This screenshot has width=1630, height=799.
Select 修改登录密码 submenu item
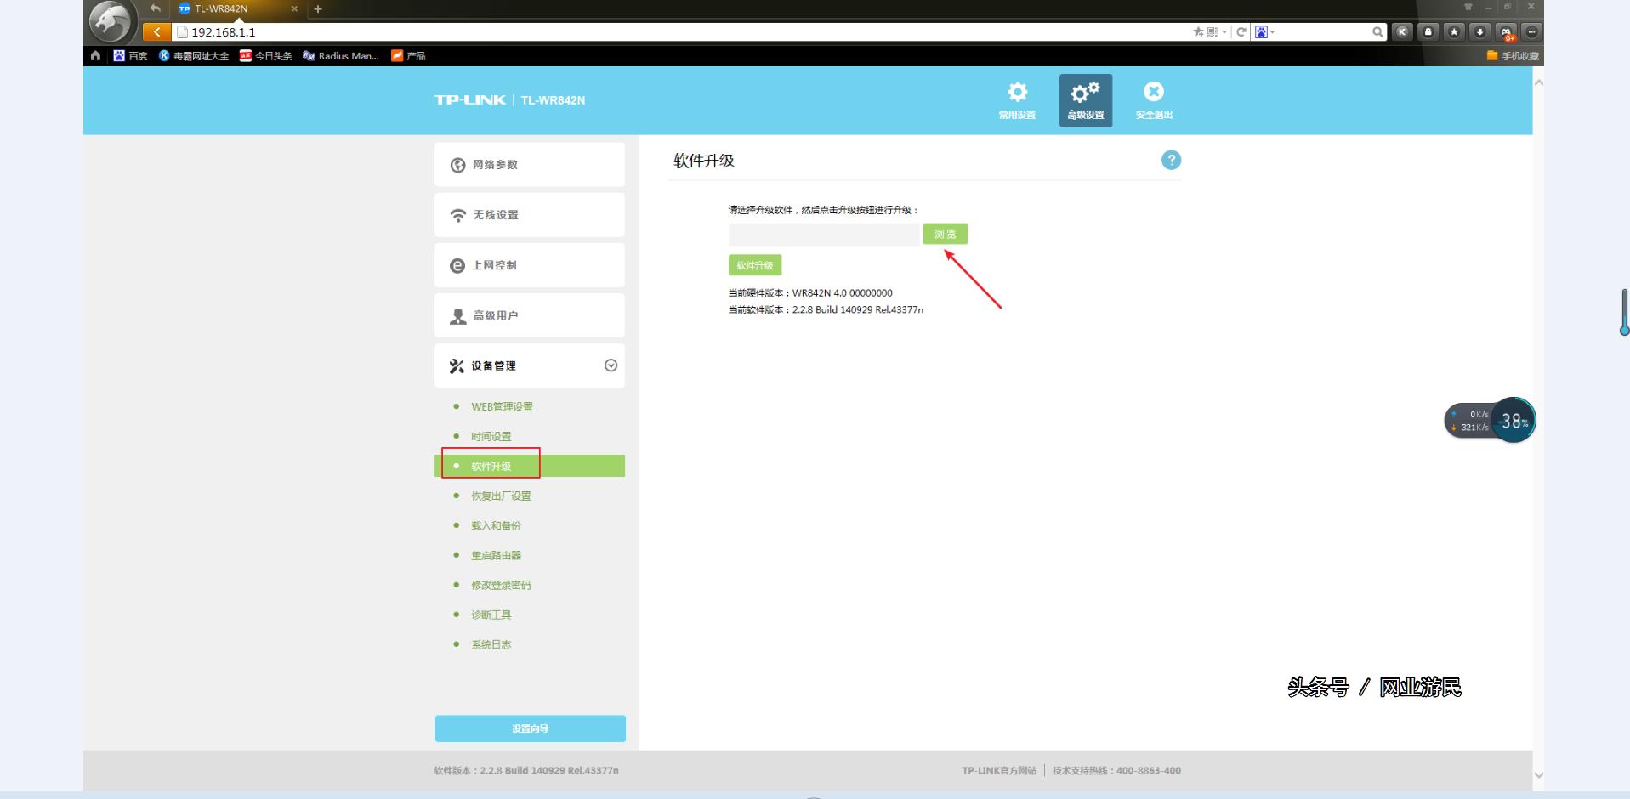click(x=501, y=586)
